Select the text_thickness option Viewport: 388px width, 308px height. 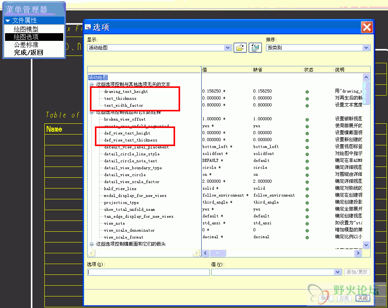click(x=120, y=98)
